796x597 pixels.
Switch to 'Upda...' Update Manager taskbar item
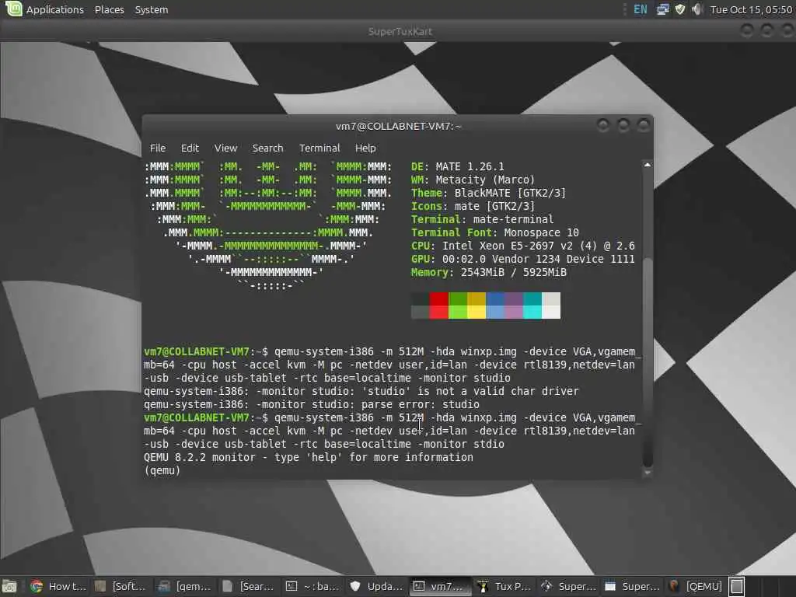(x=377, y=586)
